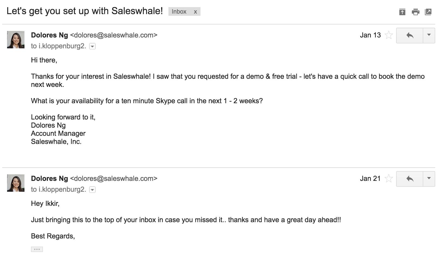Click Dolores Ng's avatar on first message

[16, 40]
